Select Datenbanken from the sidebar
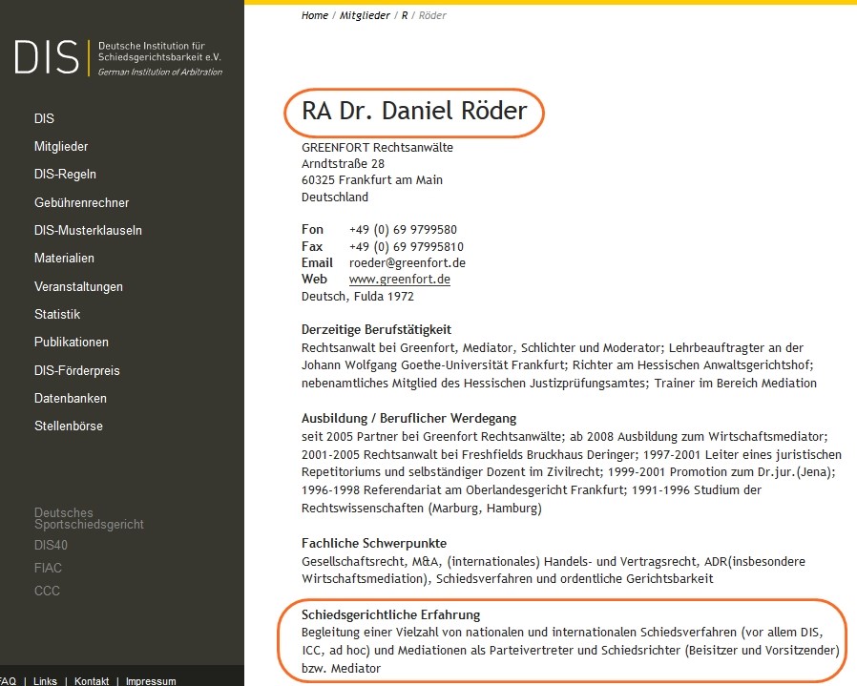The width and height of the screenshot is (857, 686). [71, 398]
